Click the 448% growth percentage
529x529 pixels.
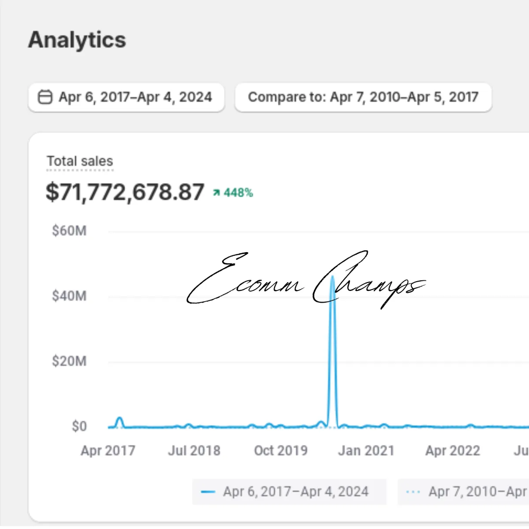(x=238, y=193)
